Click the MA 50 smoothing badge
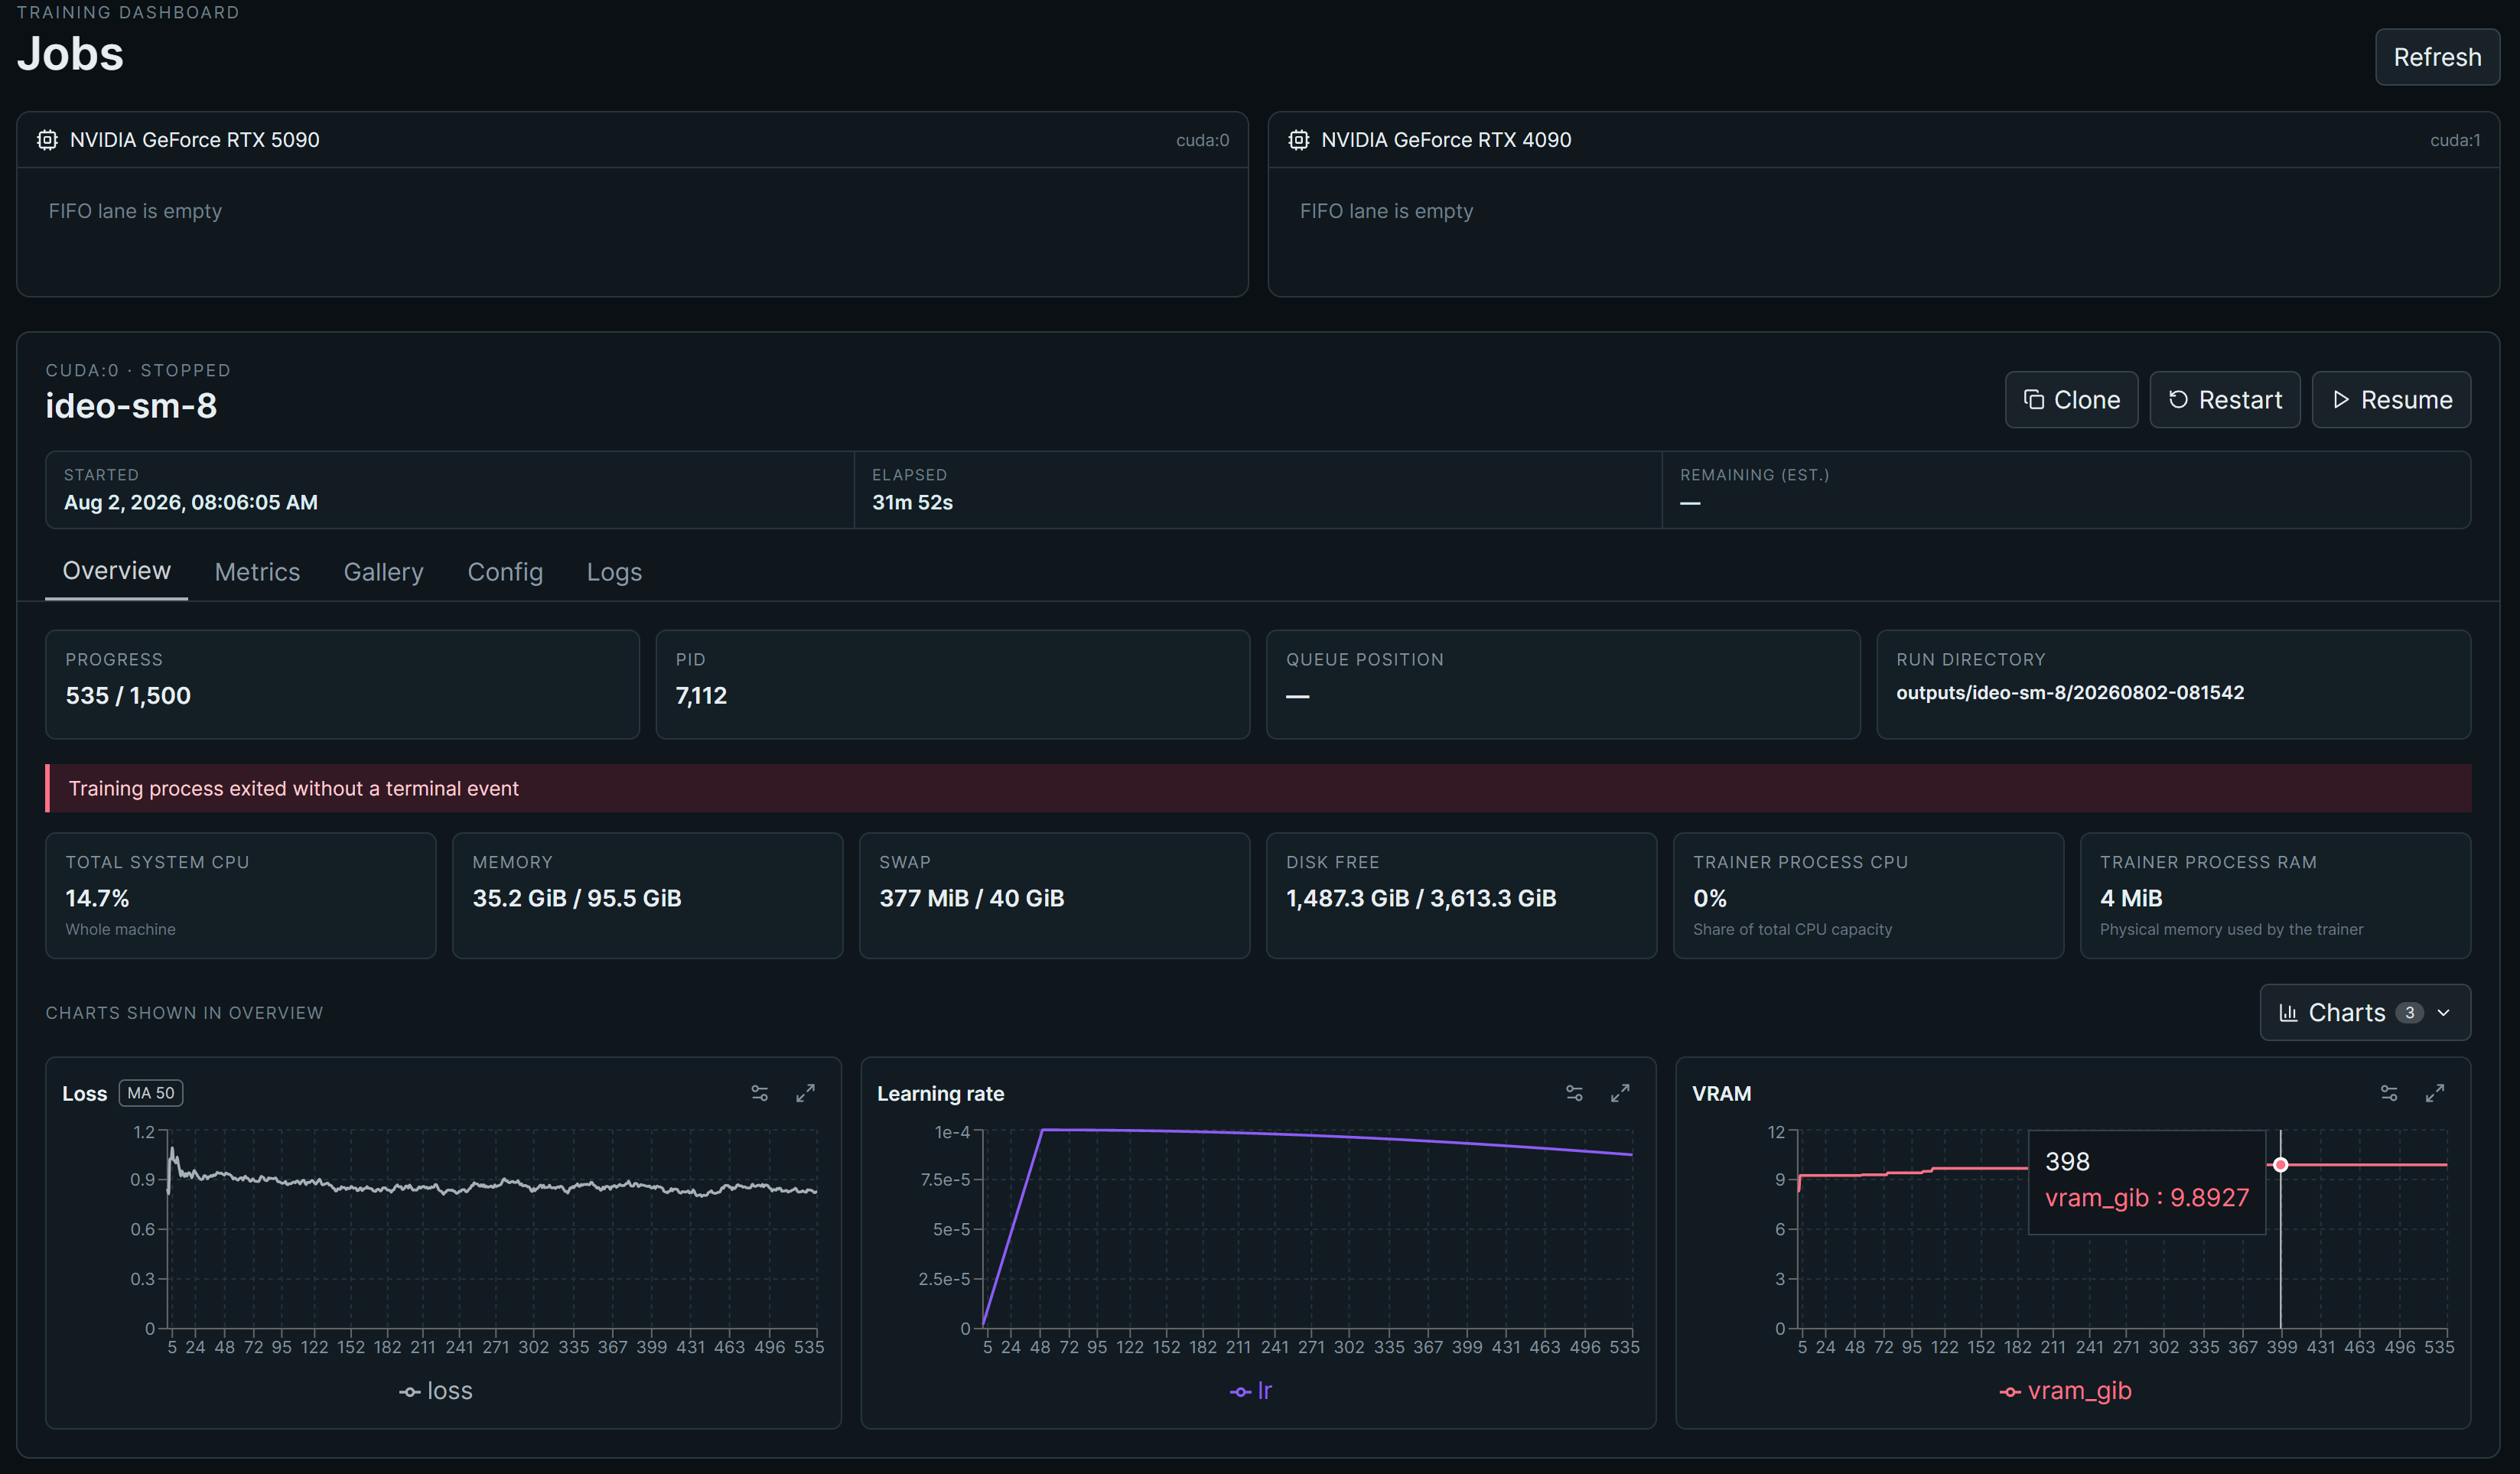 [x=151, y=1093]
